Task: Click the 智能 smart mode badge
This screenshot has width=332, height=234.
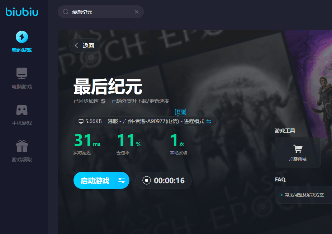Action: tap(181, 112)
